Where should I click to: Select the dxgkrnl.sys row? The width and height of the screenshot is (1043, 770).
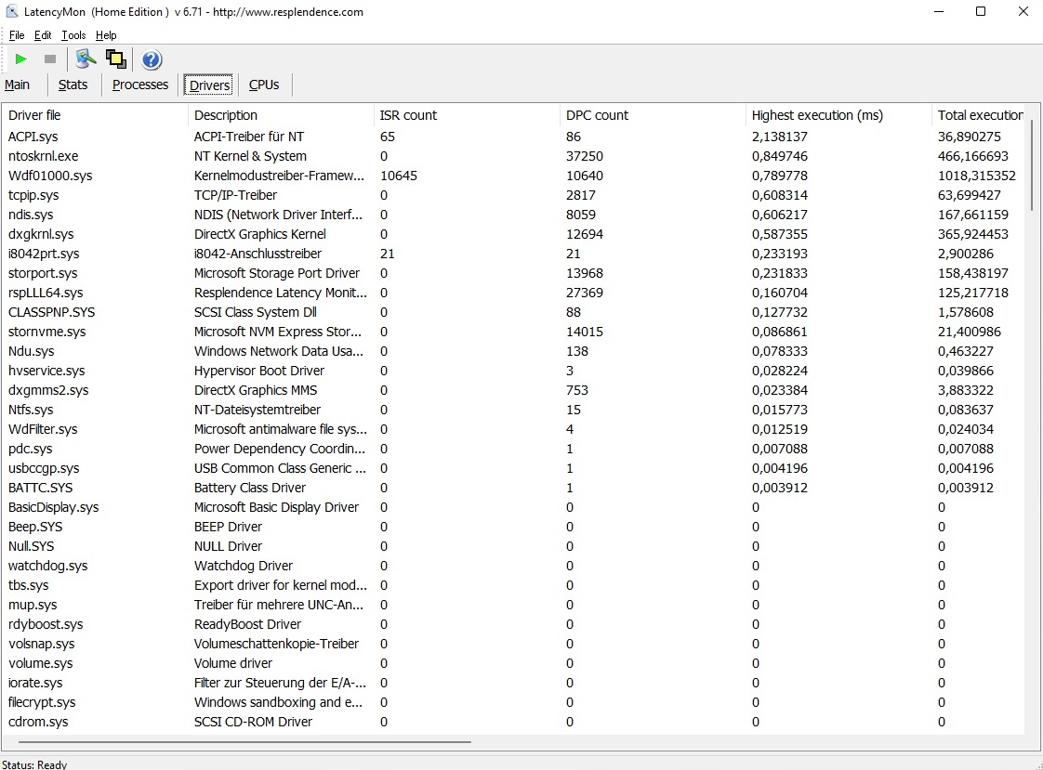513,234
